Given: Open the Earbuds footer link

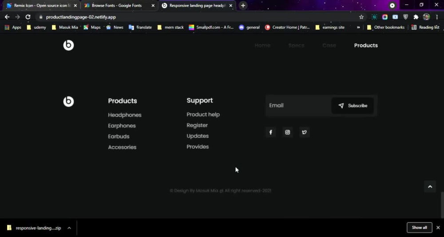Looking at the screenshot, I should tap(119, 136).
